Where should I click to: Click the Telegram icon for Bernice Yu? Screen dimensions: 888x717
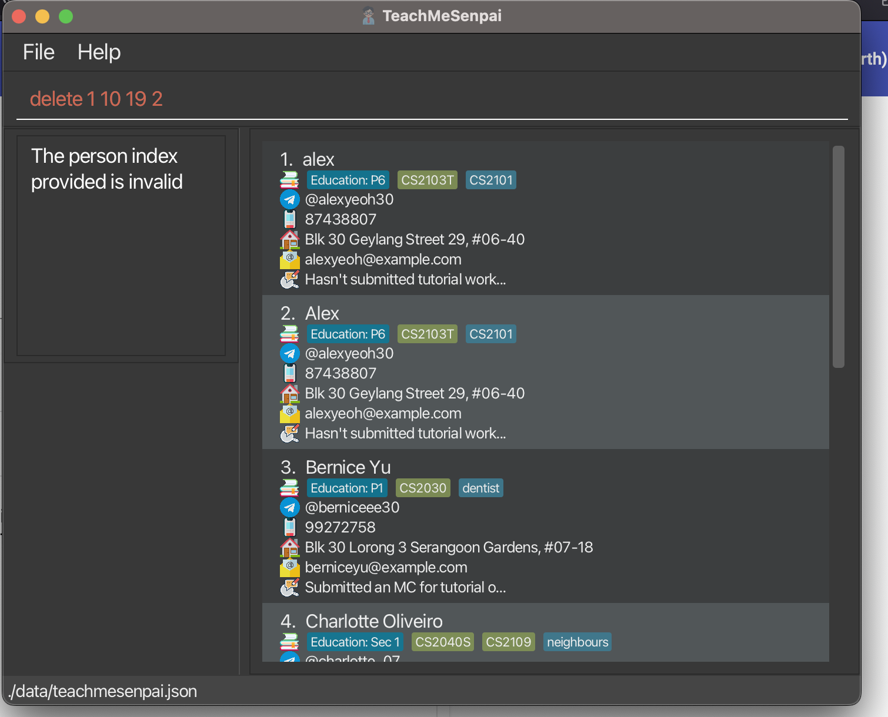[x=289, y=508]
